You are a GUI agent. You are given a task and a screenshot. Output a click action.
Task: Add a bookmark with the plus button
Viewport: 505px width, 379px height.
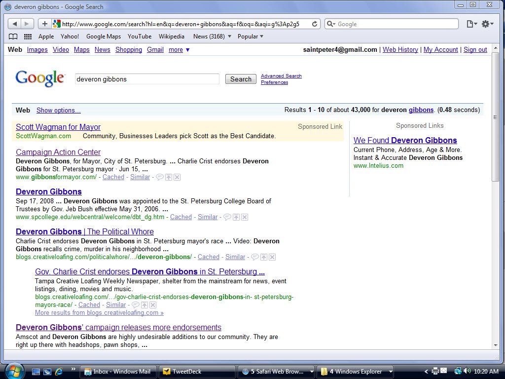click(x=45, y=24)
